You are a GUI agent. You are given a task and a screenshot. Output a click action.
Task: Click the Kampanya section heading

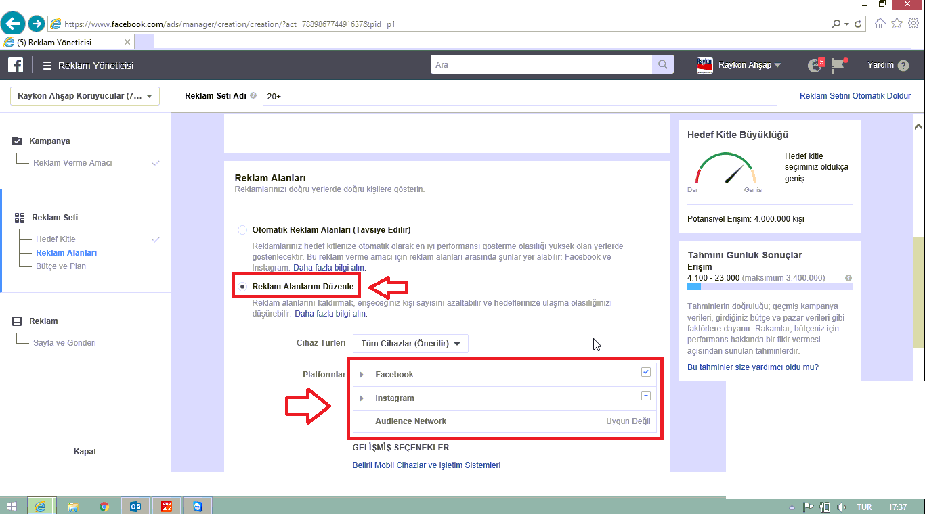tap(49, 141)
